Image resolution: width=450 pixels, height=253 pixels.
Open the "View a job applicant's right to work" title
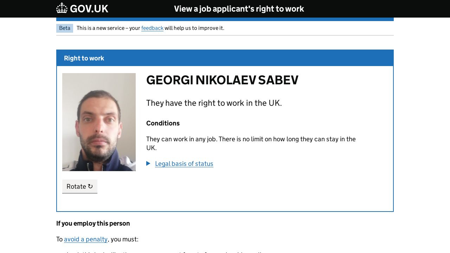click(239, 9)
